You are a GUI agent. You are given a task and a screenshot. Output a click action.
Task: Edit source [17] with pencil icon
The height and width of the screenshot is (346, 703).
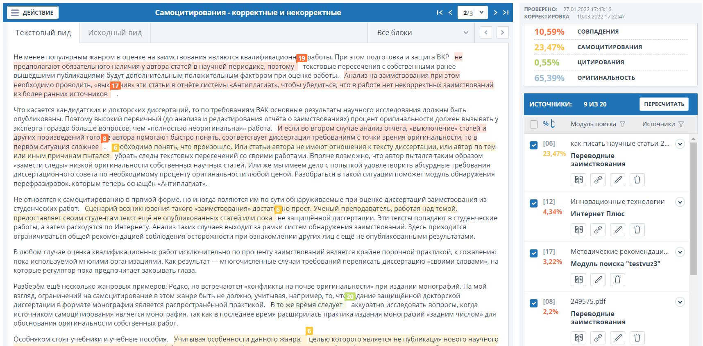pyautogui.click(x=598, y=280)
